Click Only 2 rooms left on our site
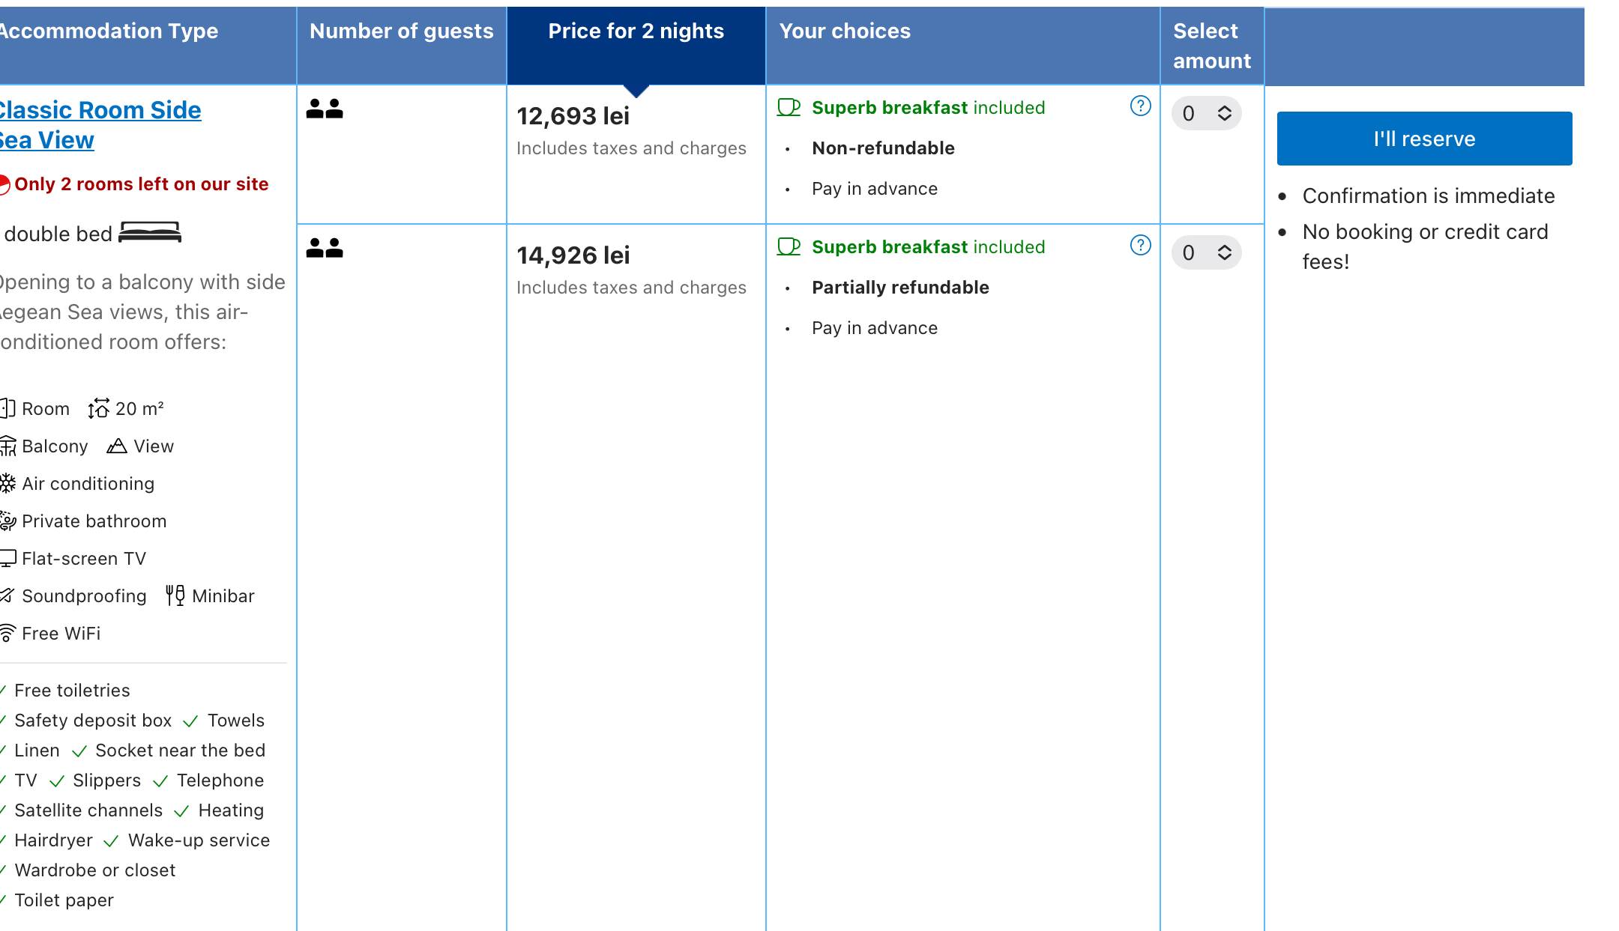Image resolution: width=1619 pixels, height=931 pixels. (141, 184)
